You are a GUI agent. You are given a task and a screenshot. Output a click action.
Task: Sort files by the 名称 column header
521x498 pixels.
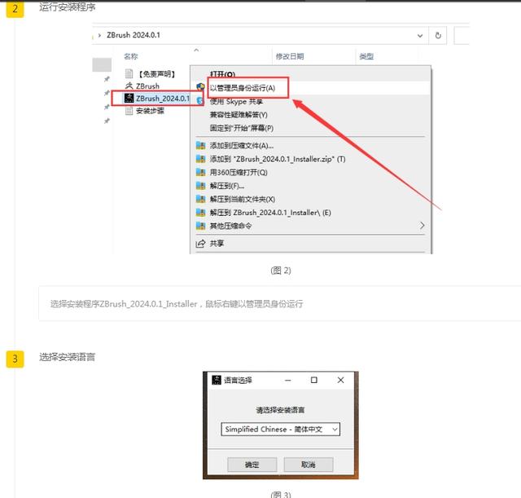[131, 56]
